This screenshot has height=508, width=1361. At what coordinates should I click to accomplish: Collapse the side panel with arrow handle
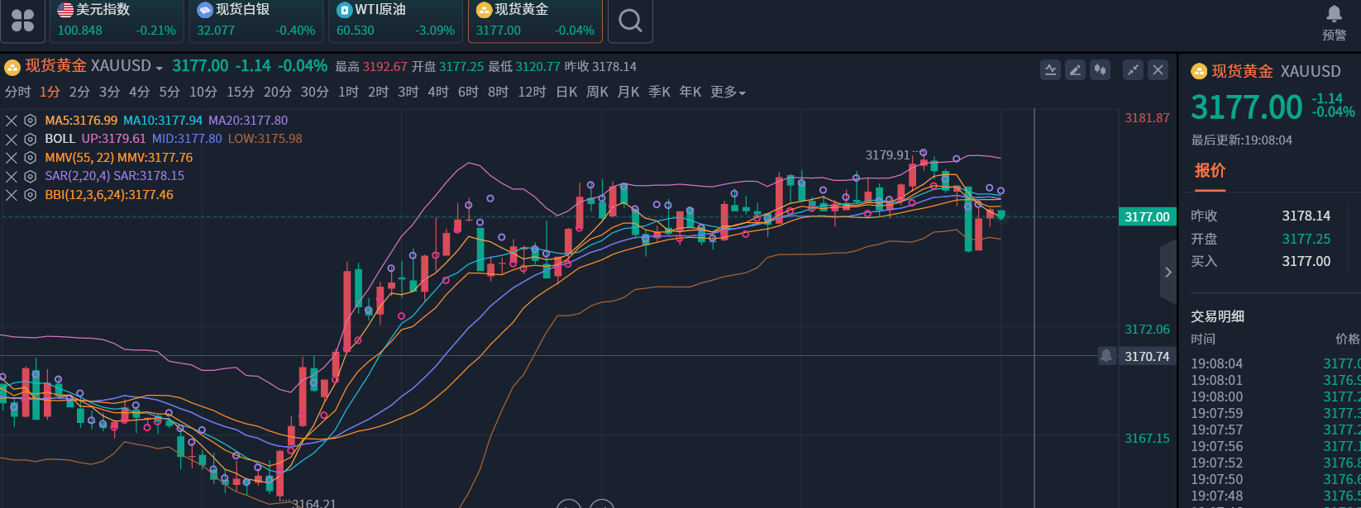tap(1168, 272)
